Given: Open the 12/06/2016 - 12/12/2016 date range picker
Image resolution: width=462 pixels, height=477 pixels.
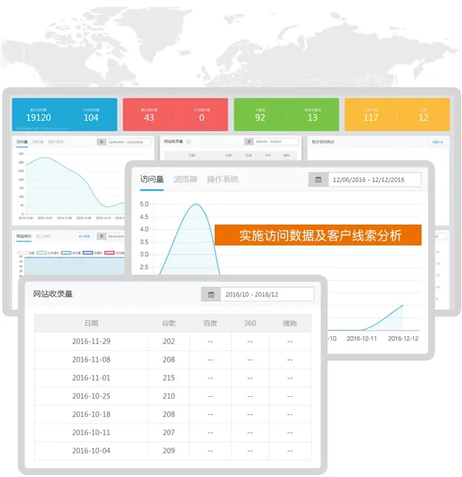Looking at the screenshot, I should (x=374, y=180).
